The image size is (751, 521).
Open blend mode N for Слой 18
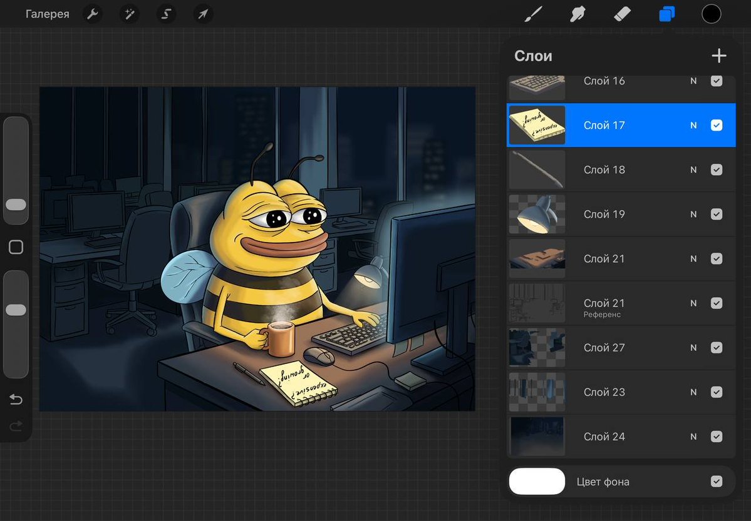pos(693,170)
